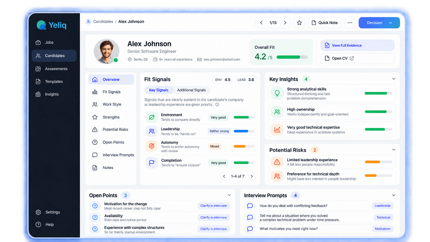
Task: Go to Potential Risks section in navigation
Action: tap(111, 129)
